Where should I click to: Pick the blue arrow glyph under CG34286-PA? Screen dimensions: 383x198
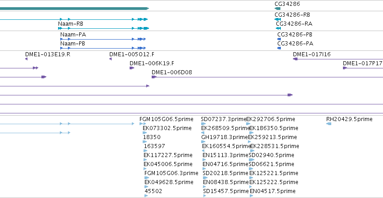coord(279,48)
